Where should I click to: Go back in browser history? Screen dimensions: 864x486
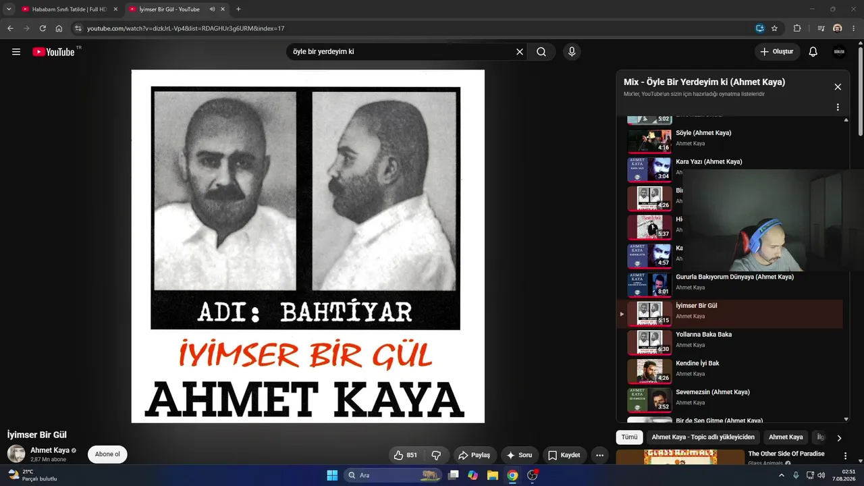point(10,28)
